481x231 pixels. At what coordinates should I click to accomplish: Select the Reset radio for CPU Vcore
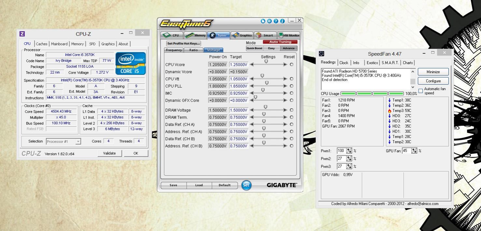pos(291,64)
